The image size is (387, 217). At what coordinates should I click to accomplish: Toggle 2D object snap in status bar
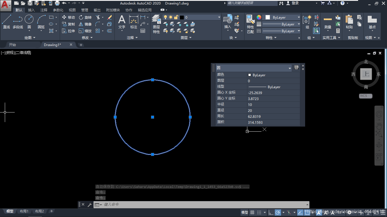click(x=307, y=212)
